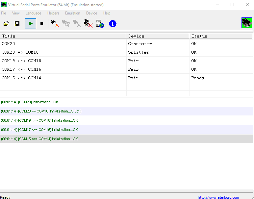Select the COM15 <=> COM14 row
The height and width of the screenshot is (199, 254).
click(126, 78)
